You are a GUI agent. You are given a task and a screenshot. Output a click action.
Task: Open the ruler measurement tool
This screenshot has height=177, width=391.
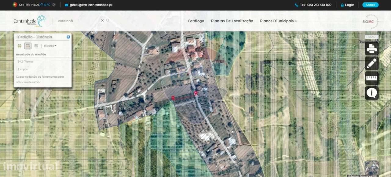point(372,78)
